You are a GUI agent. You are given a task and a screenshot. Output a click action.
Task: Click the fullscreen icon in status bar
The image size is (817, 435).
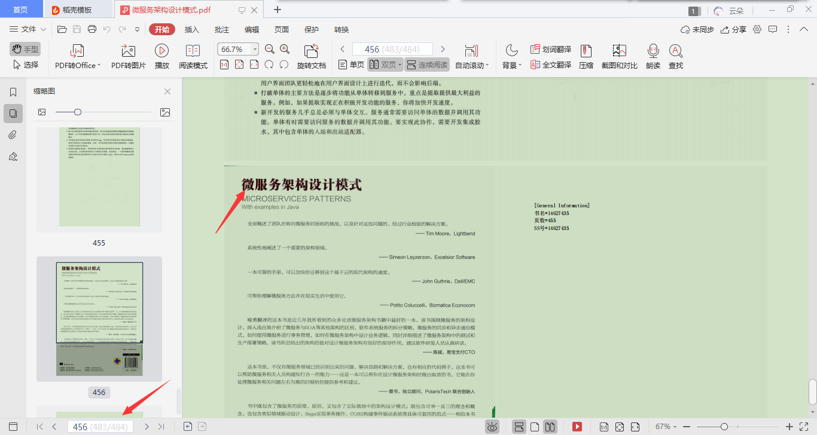pos(804,427)
